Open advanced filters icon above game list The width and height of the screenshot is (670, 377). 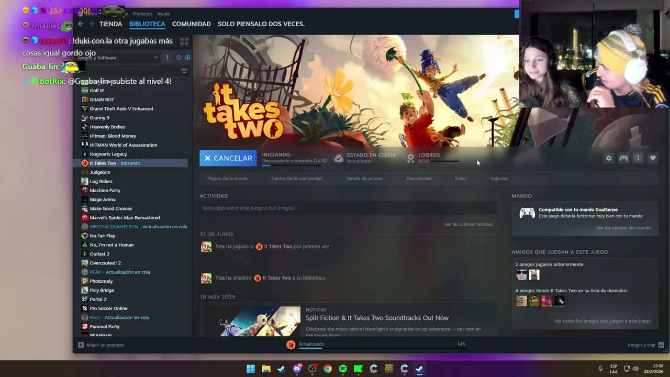(x=184, y=71)
